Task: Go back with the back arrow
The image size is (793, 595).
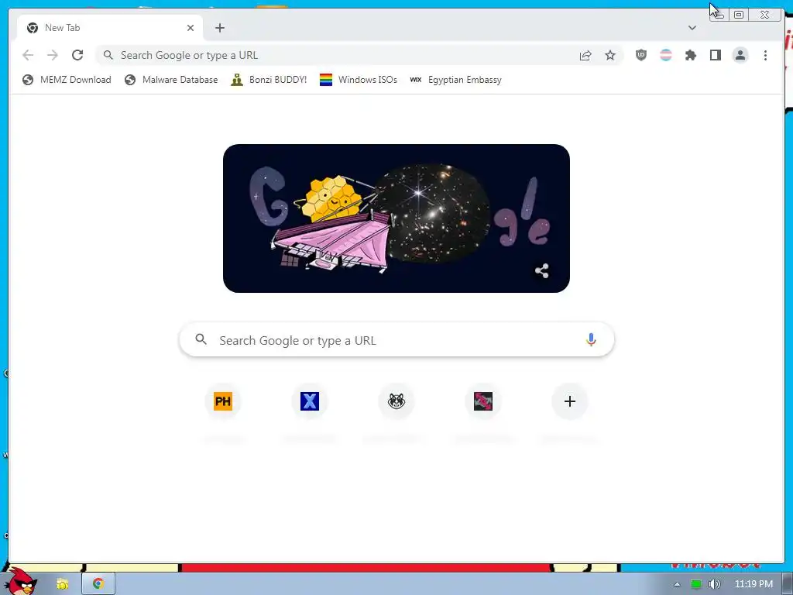Action: [x=28, y=55]
